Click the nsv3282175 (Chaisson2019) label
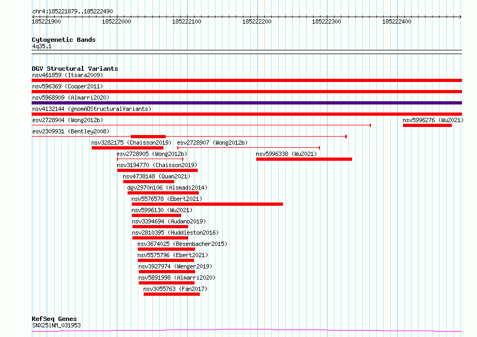This screenshot has width=477, height=337. [131, 143]
